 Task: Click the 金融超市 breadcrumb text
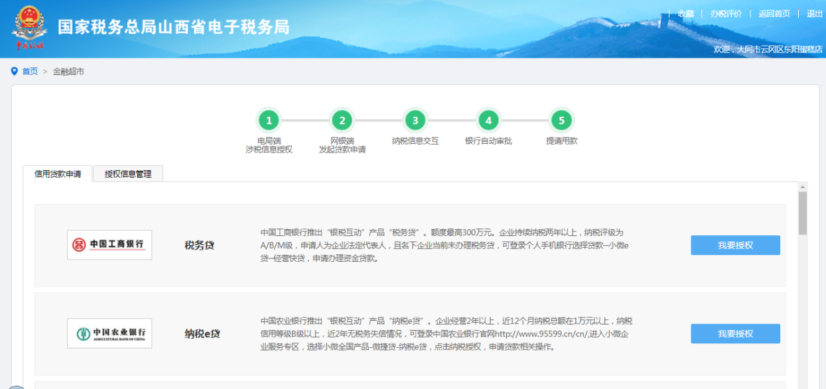tap(68, 72)
